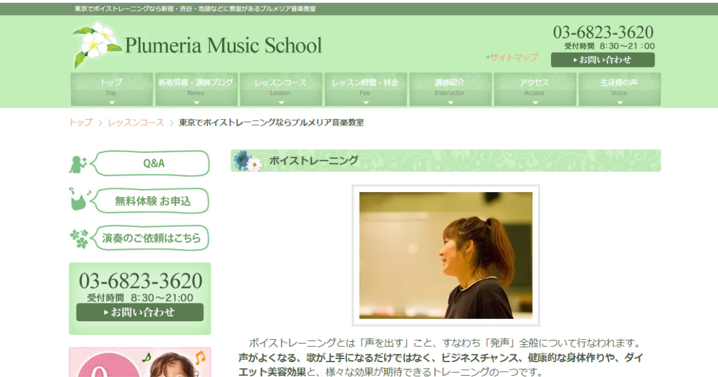Click the header 受付時間 8:30～21:00 text
The image size is (718, 377).
click(609, 46)
